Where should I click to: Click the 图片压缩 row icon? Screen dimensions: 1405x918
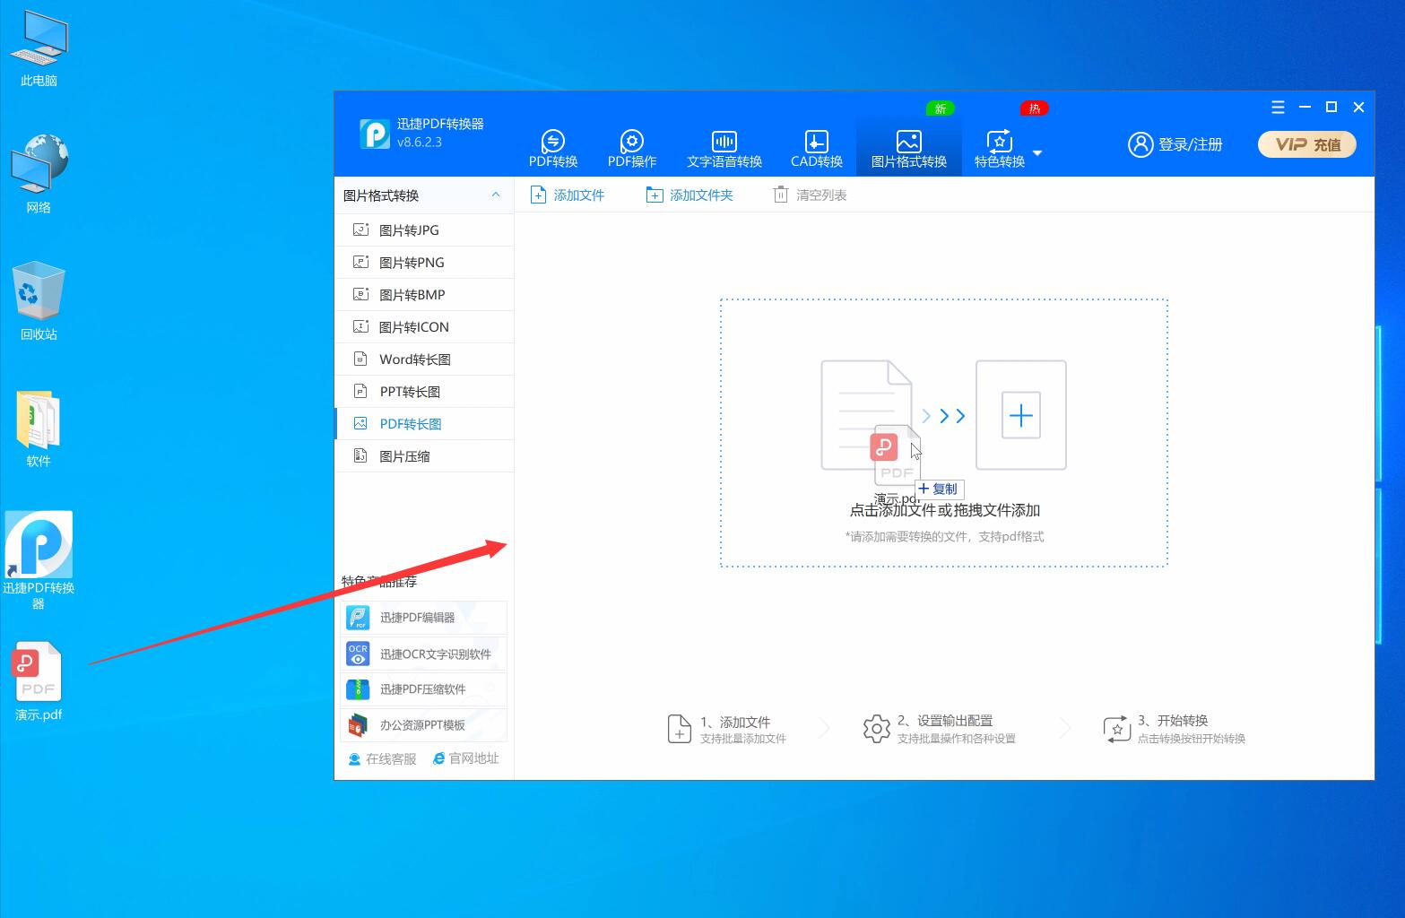click(360, 455)
